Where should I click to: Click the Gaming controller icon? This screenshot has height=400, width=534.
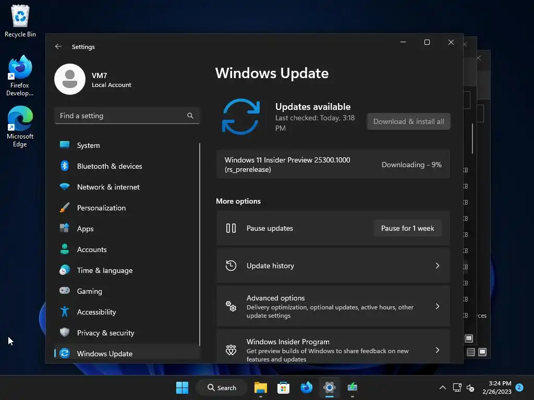(x=65, y=291)
